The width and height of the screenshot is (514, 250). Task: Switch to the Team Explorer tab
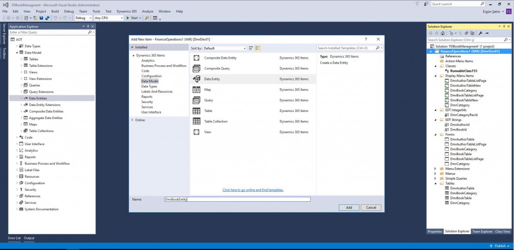click(482, 231)
